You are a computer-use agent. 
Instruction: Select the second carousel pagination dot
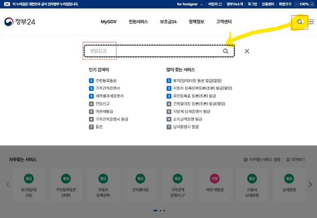[160, 210]
